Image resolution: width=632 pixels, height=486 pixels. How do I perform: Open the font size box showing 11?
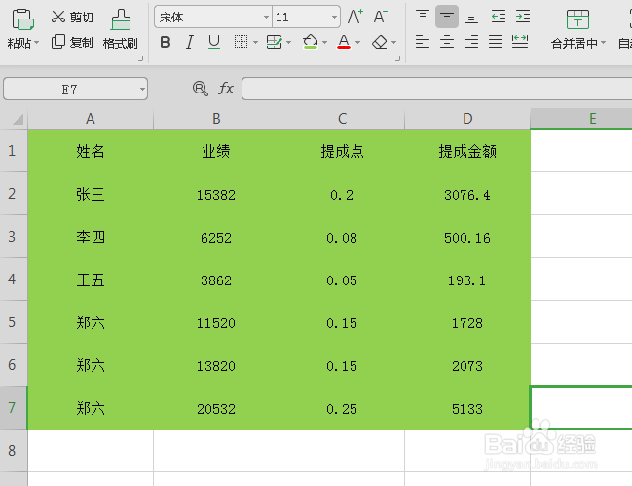[x=306, y=17]
